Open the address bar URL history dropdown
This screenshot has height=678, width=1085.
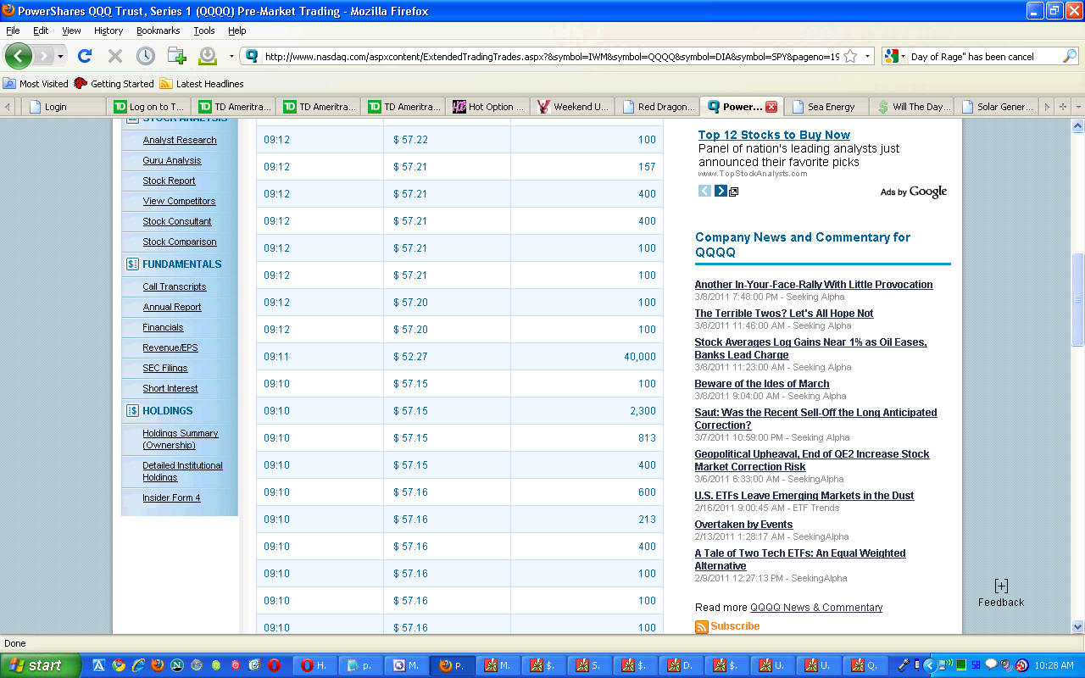(x=868, y=57)
